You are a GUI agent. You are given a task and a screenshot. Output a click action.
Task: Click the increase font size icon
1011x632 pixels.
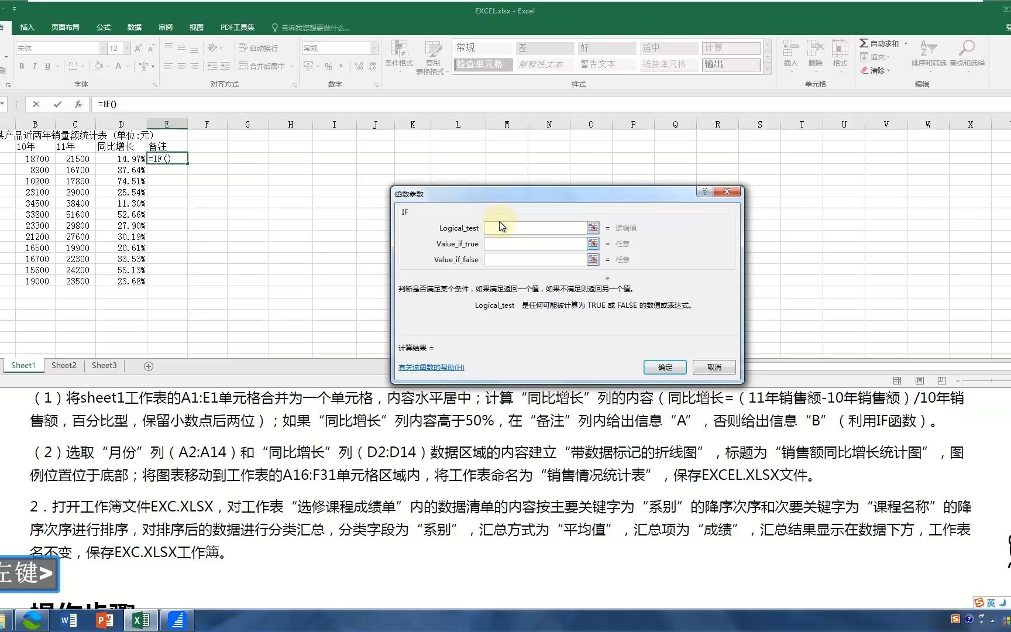point(138,48)
